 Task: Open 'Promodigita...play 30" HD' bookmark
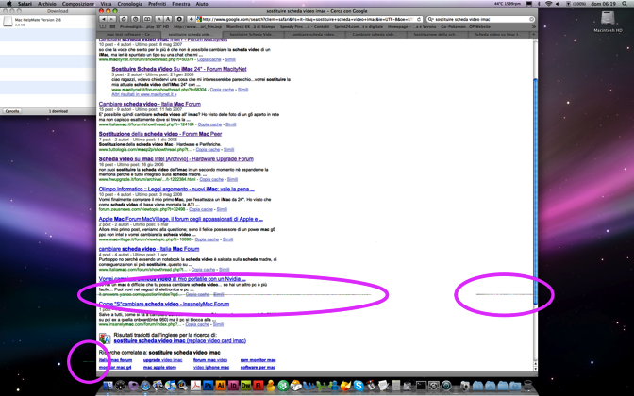coord(144,26)
